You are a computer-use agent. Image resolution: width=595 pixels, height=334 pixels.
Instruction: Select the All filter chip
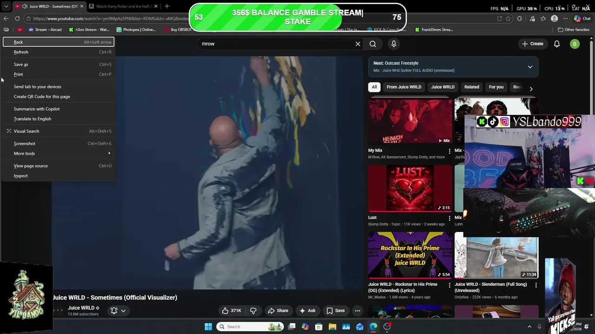374,87
